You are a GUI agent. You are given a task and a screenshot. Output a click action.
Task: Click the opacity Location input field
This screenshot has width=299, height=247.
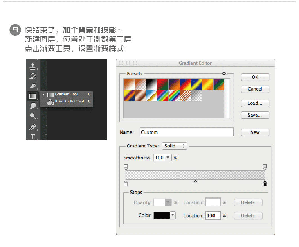point(213,202)
